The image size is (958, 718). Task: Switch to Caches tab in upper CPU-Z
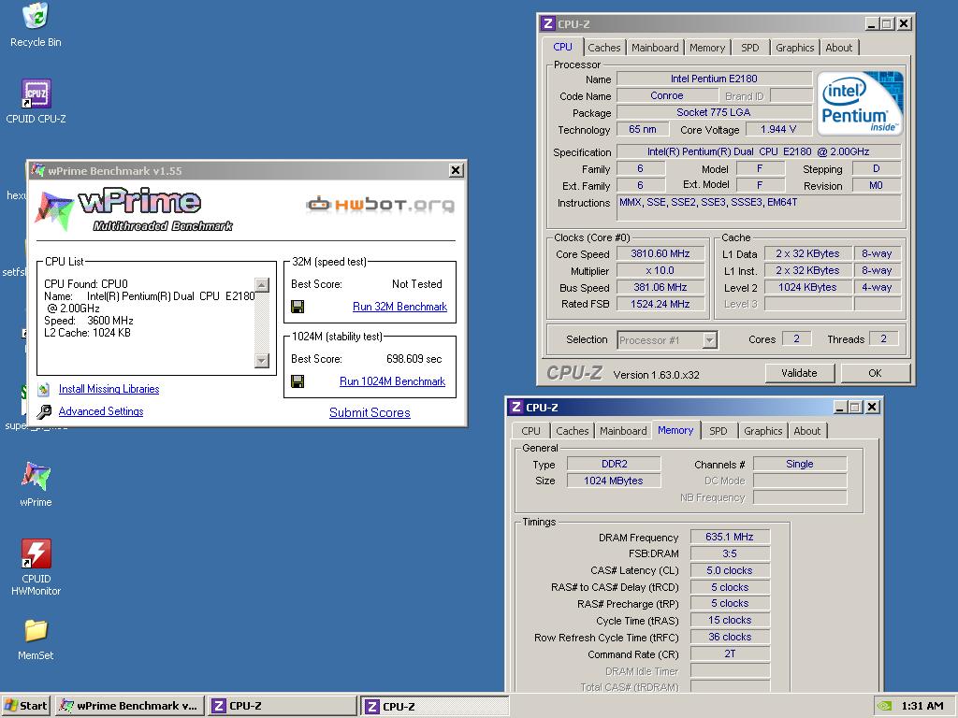[x=603, y=48]
